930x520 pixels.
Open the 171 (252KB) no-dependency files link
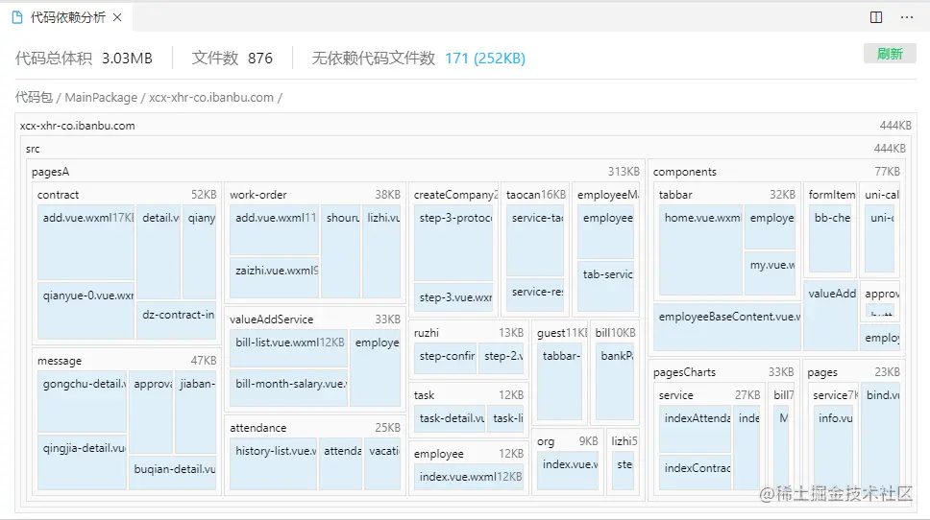point(485,58)
